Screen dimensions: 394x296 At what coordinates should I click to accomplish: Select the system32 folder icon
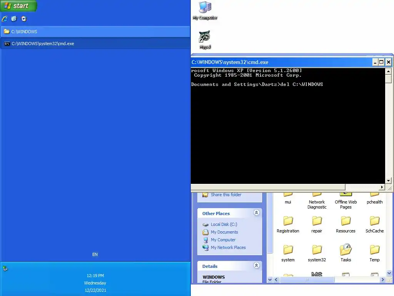(x=317, y=250)
